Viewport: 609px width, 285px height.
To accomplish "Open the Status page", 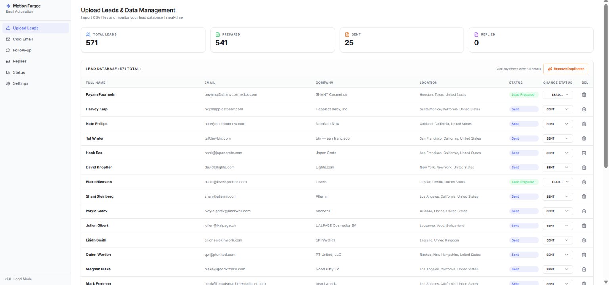I will click(36, 72).
